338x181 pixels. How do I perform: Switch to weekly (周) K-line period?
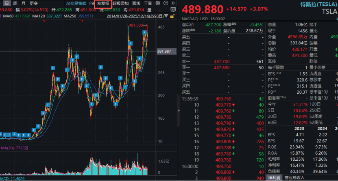15,3
